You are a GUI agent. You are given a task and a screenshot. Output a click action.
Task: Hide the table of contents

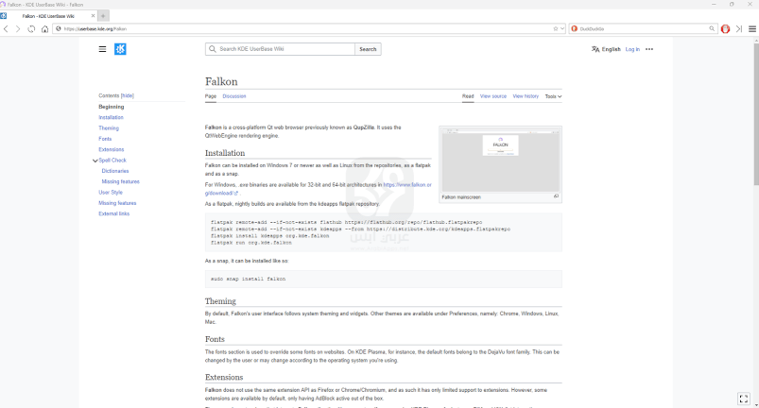point(128,95)
